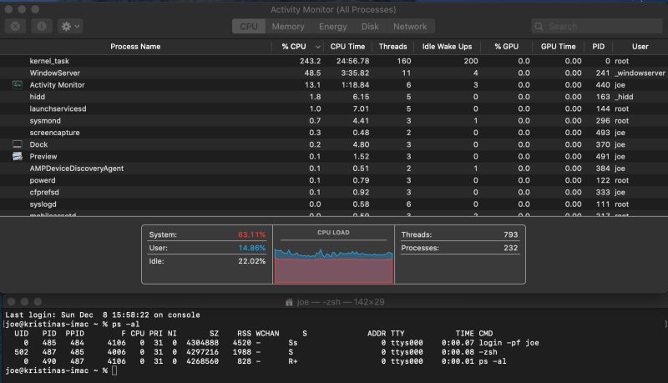The image size is (668, 383).
Task: Click the home icon in Terminal title bar
Action: coord(289,302)
